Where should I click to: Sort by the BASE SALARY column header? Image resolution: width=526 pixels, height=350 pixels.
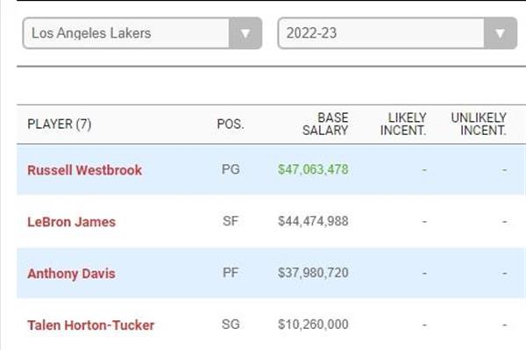click(x=325, y=125)
